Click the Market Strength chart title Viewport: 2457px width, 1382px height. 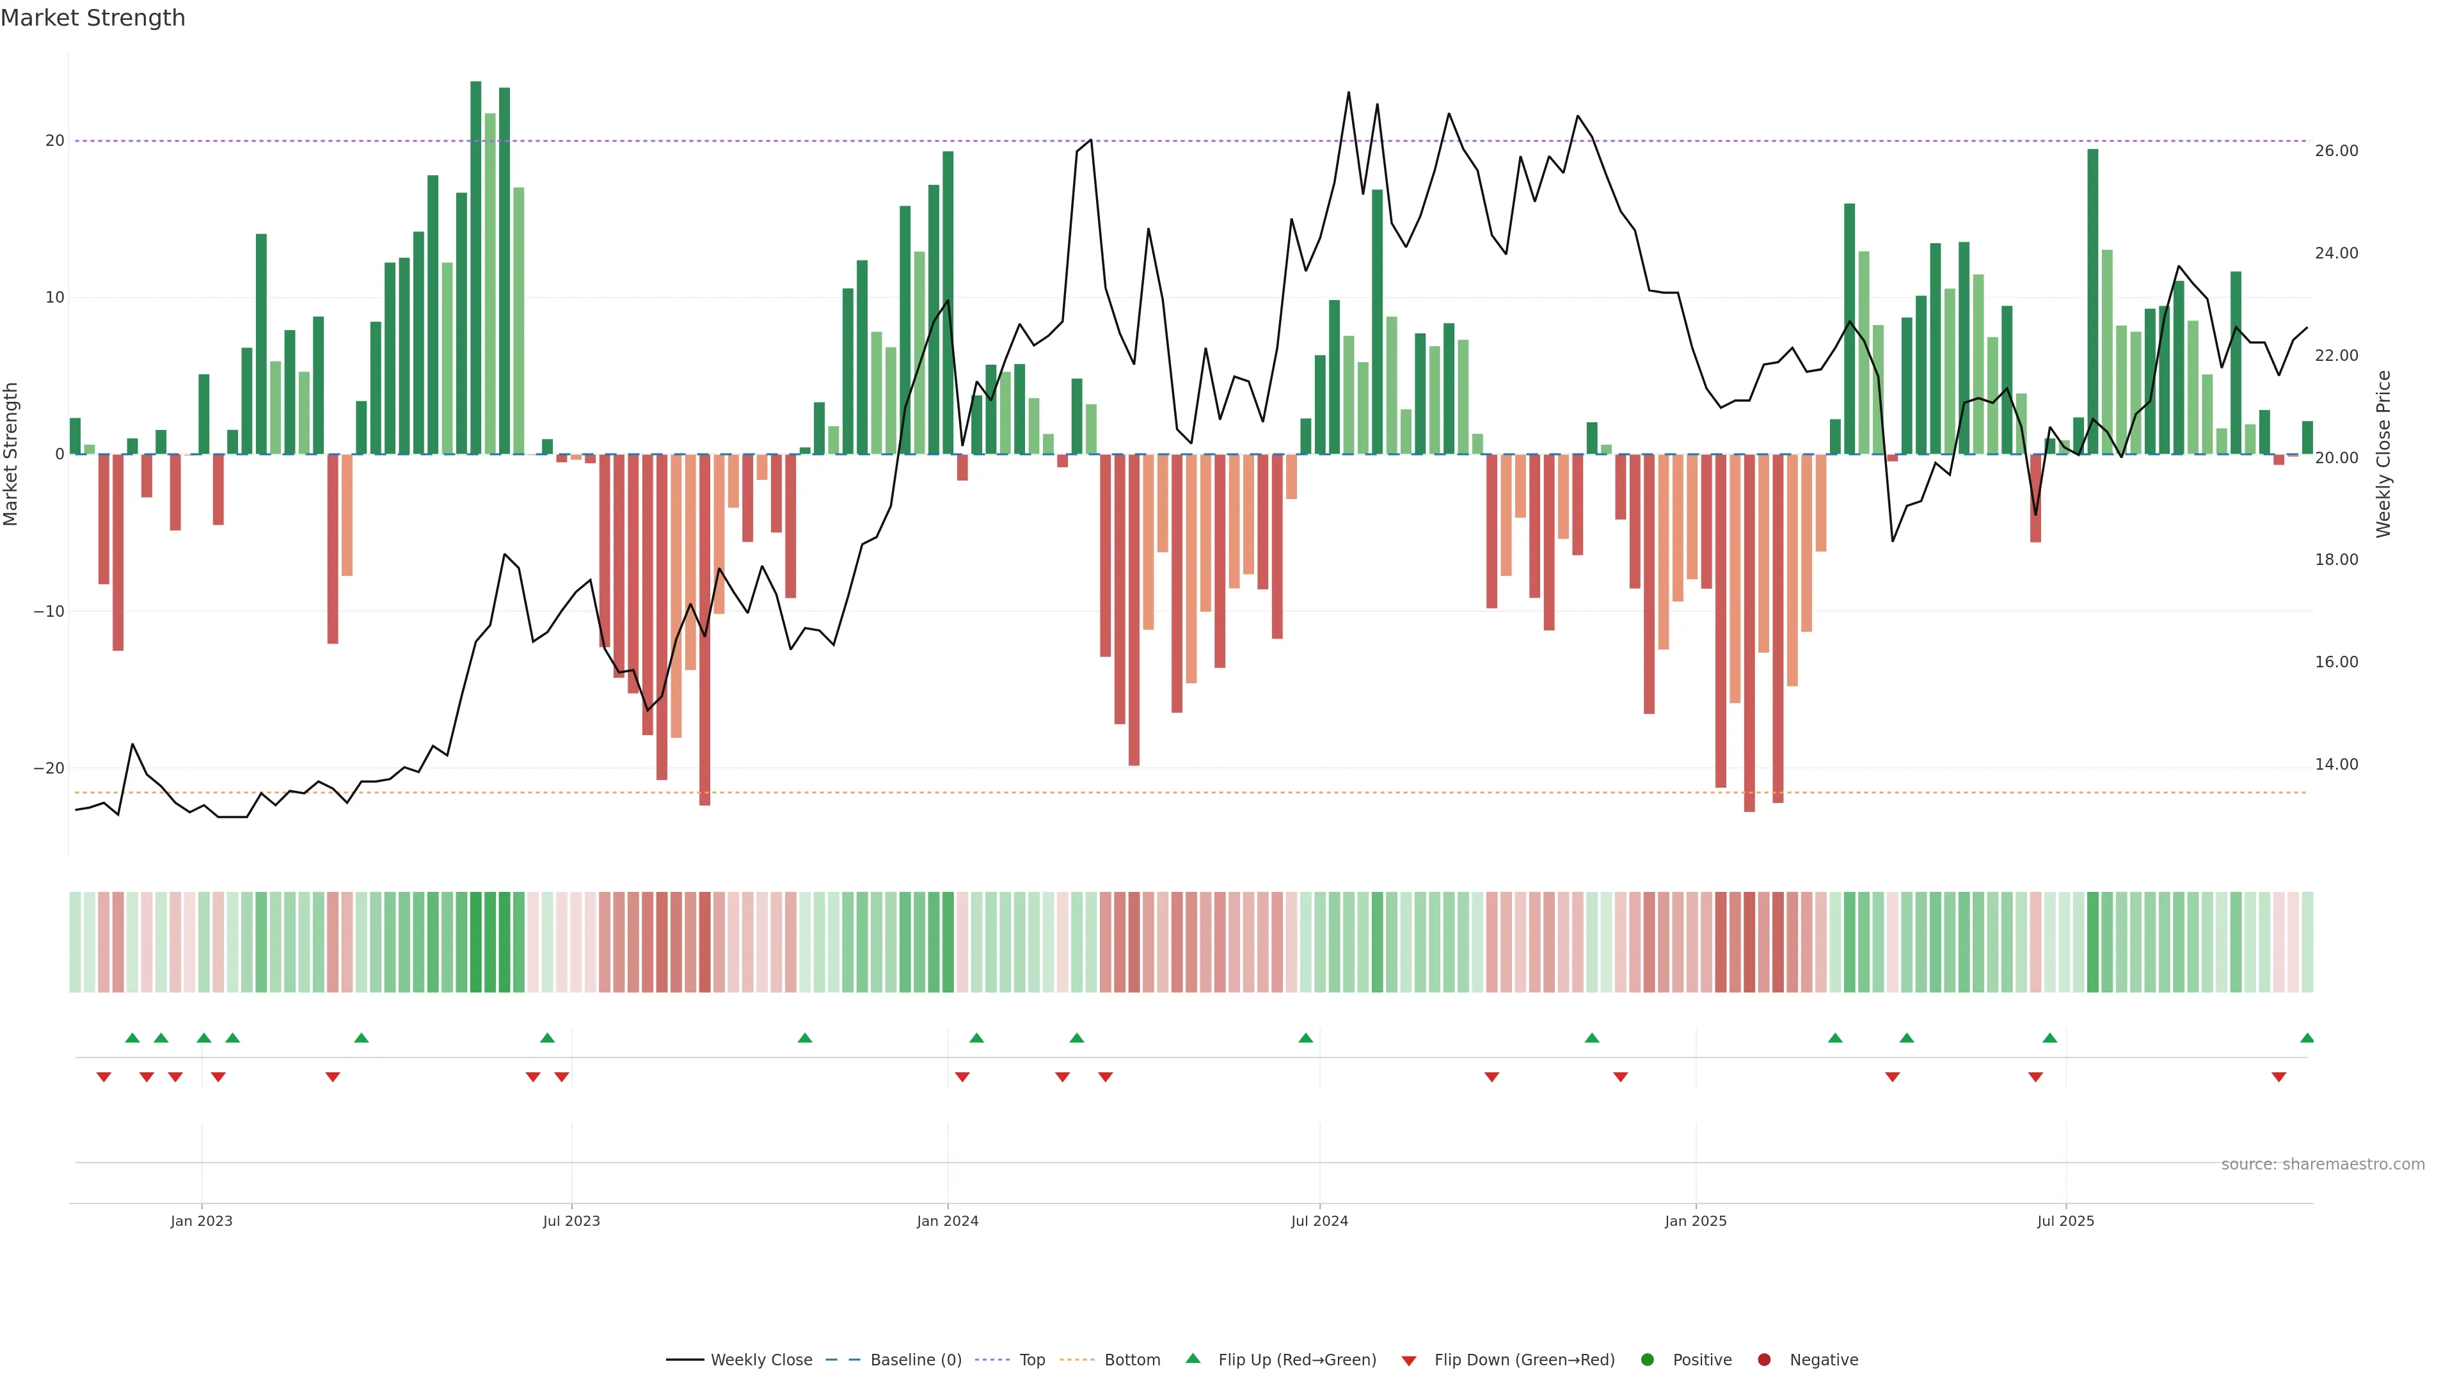pos(93,18)
